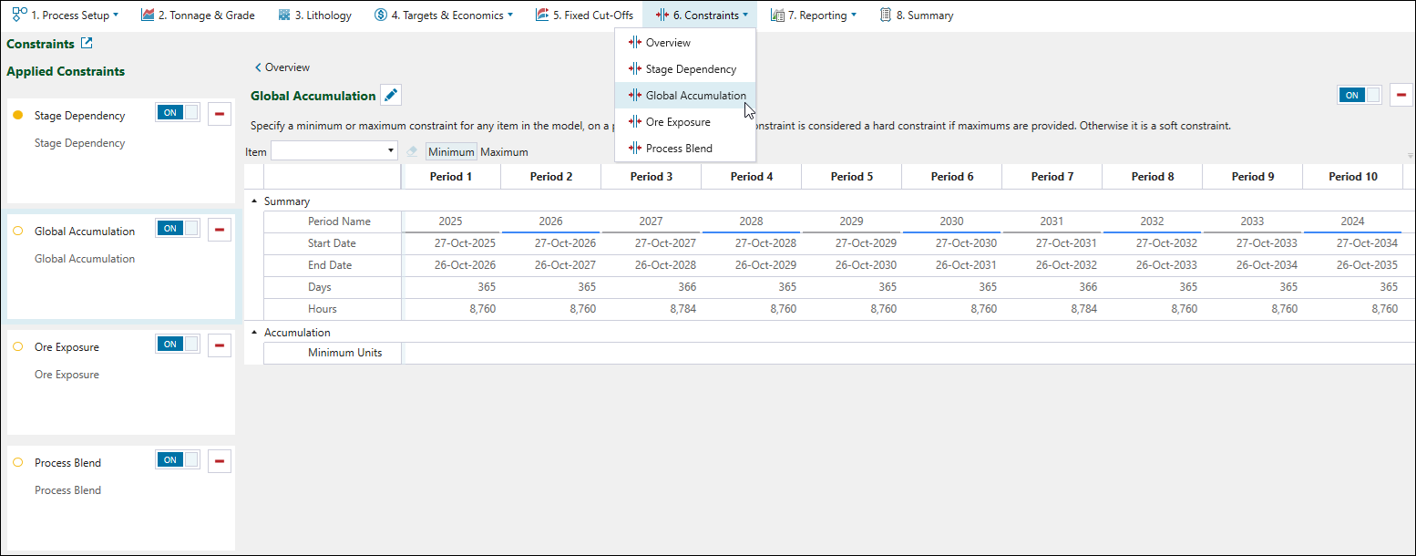
Task: Open the 2. Tonnage & Grade tab
Action: [x=198, y=15]
